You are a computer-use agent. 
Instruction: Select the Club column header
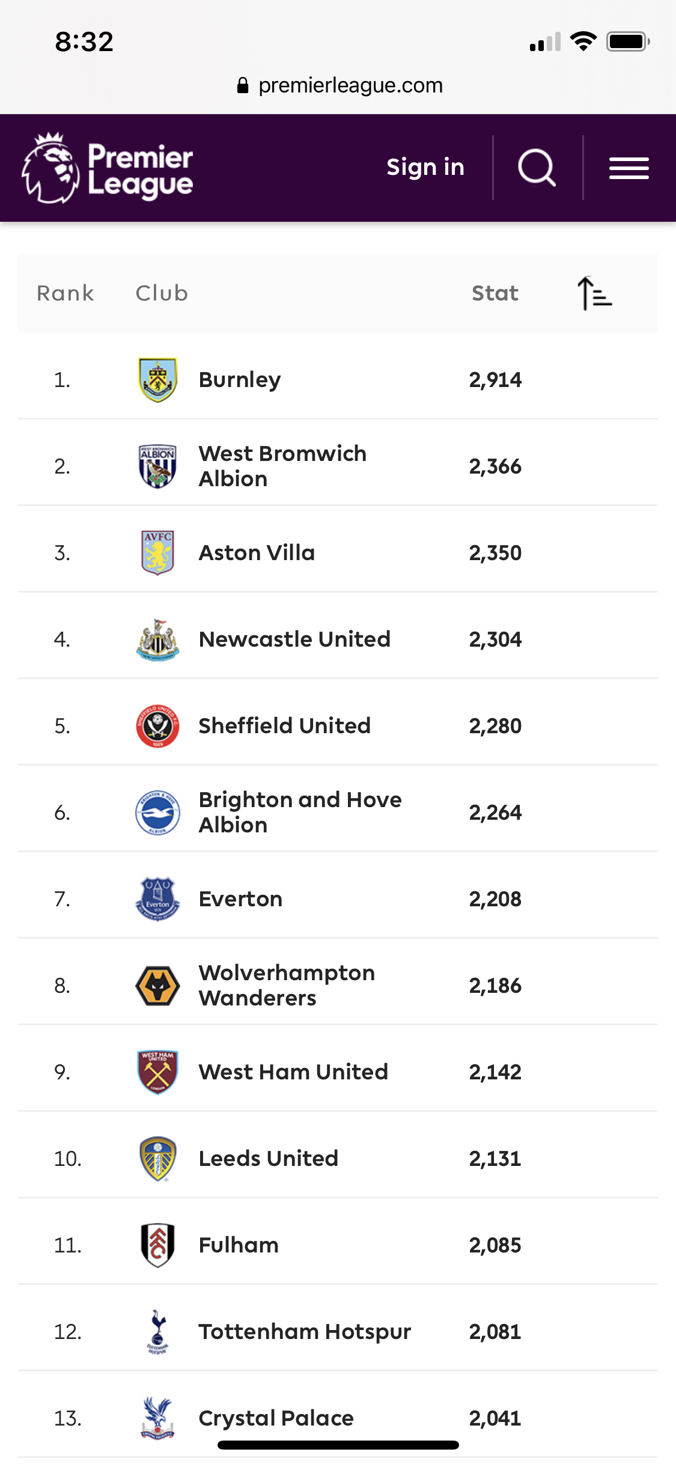(x=162, y=293)
